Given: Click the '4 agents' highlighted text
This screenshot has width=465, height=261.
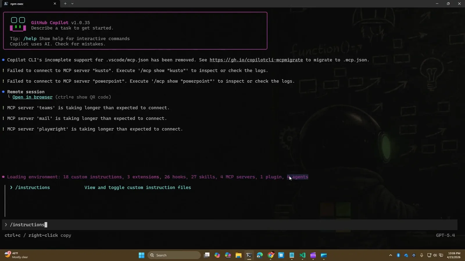Looking at the screenshot, I should (298, 177).
